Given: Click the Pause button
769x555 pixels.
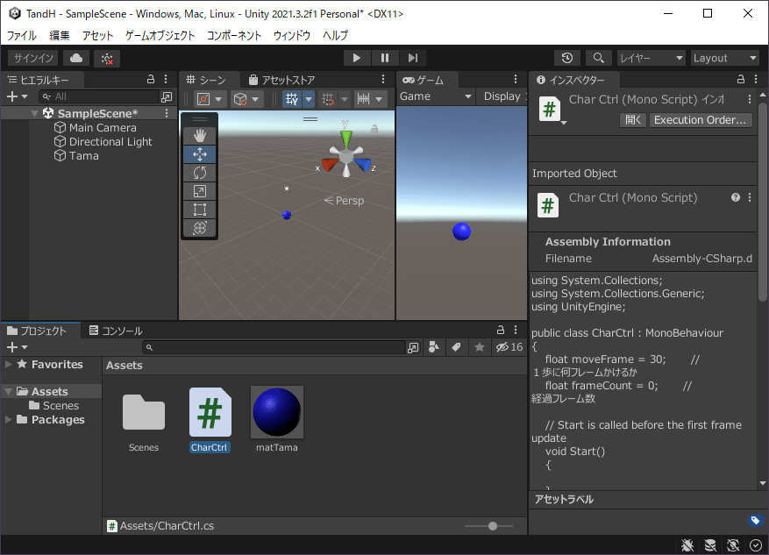Looking at the screenshot, I should 385,58.
